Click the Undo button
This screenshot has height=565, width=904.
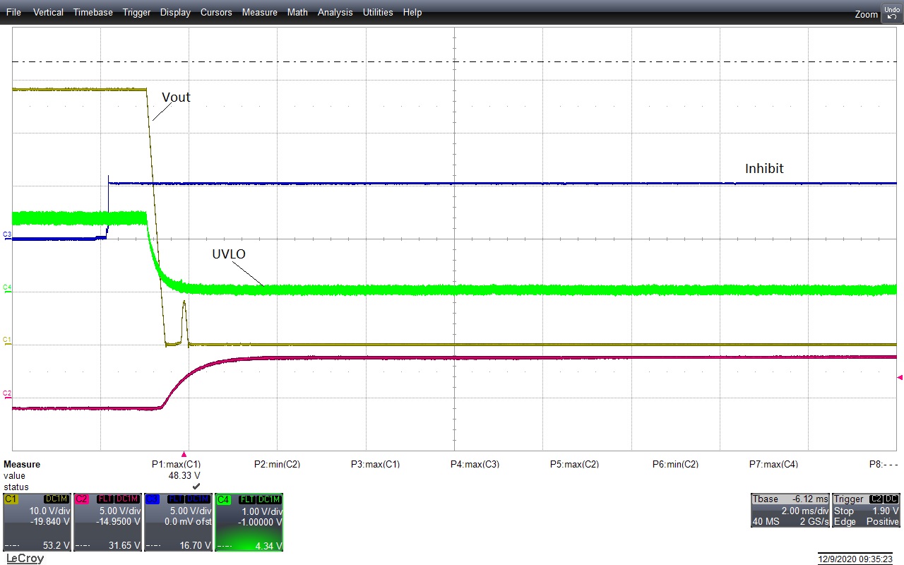click(891, 12)
